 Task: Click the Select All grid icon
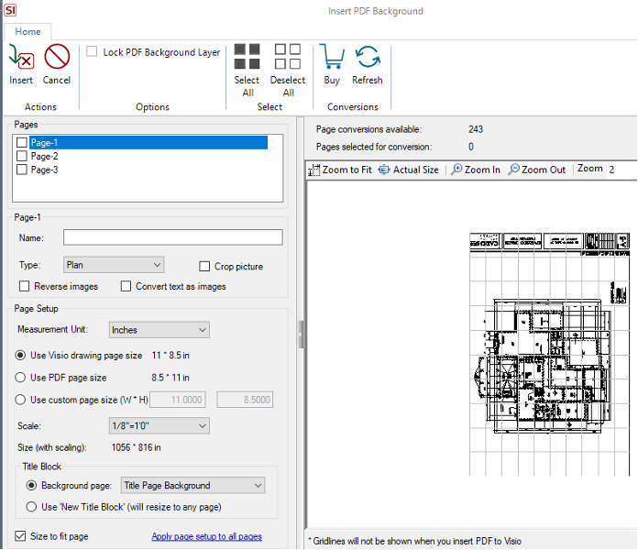coord(247,57)
